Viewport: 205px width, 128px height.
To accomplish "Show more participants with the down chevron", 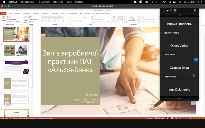I will pyautogui.click(x=179, y=99).
